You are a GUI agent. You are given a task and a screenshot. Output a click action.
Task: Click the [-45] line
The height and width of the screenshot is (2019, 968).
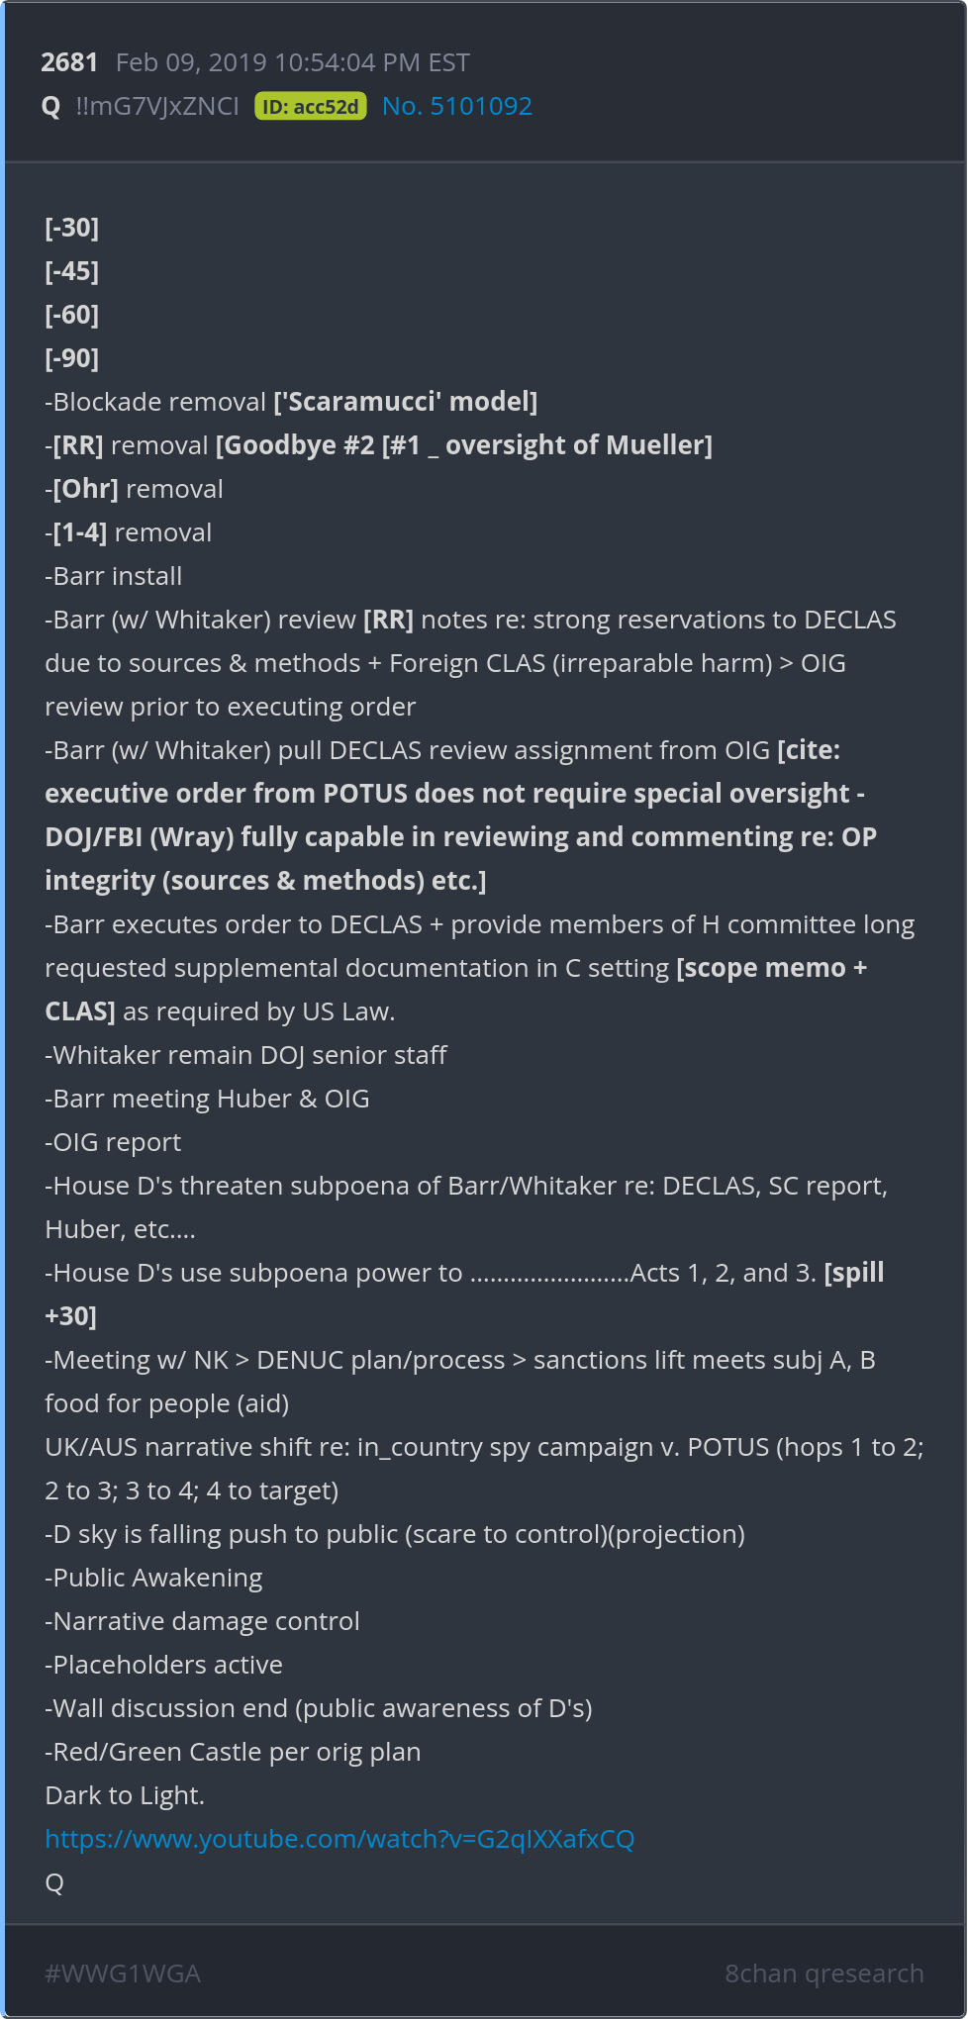coord(72,271)
